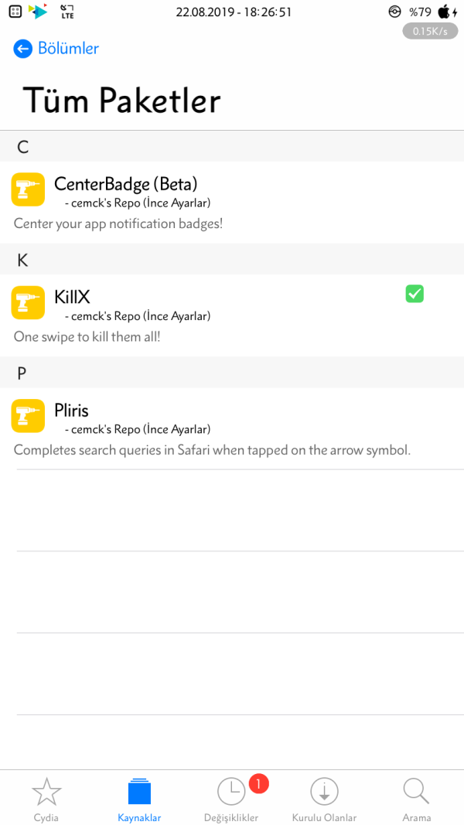Tap the CenterBadge package drill icon
This screenshot has height=825, width=464.
click(x=28, y=189)
